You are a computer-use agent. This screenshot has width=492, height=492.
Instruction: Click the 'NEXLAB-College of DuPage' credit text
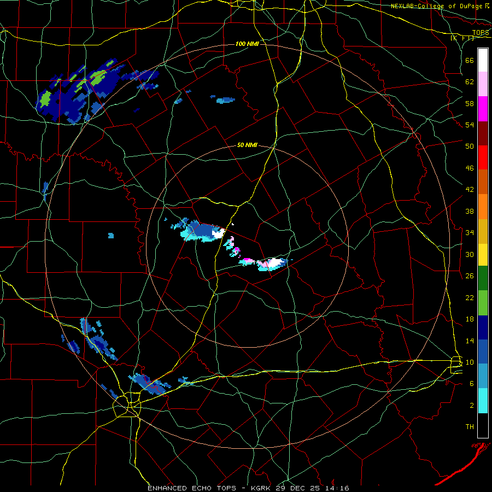pyautogui.click(x=437, y=6)
